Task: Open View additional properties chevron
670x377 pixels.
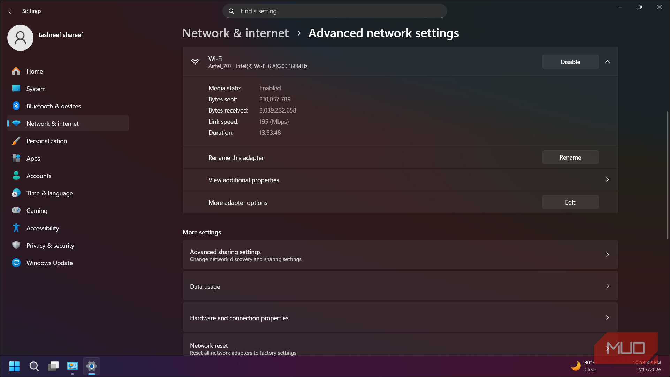Action: click(x=608, y=180)
